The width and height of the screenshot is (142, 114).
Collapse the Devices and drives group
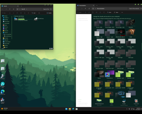coord(14,16)
